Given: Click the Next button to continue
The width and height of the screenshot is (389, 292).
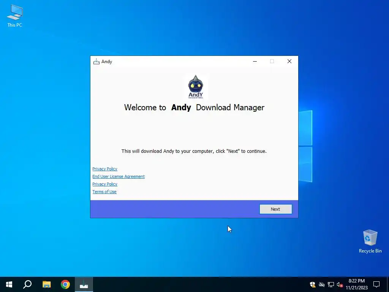Looking at the screenshot, I should point(276,209).
